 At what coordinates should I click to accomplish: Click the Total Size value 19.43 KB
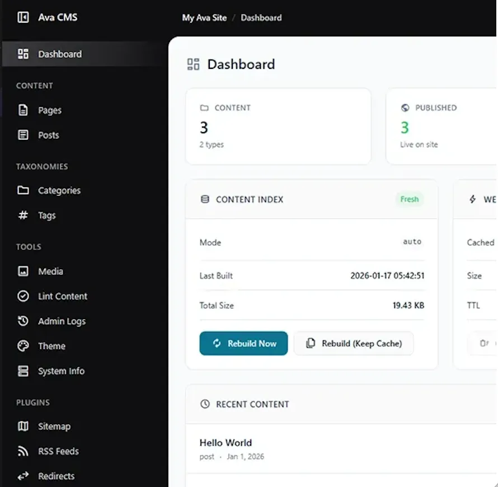pyautogui.click(x=408, y=305)
